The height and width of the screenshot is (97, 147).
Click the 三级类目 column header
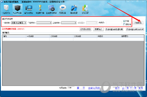(85, 36)
